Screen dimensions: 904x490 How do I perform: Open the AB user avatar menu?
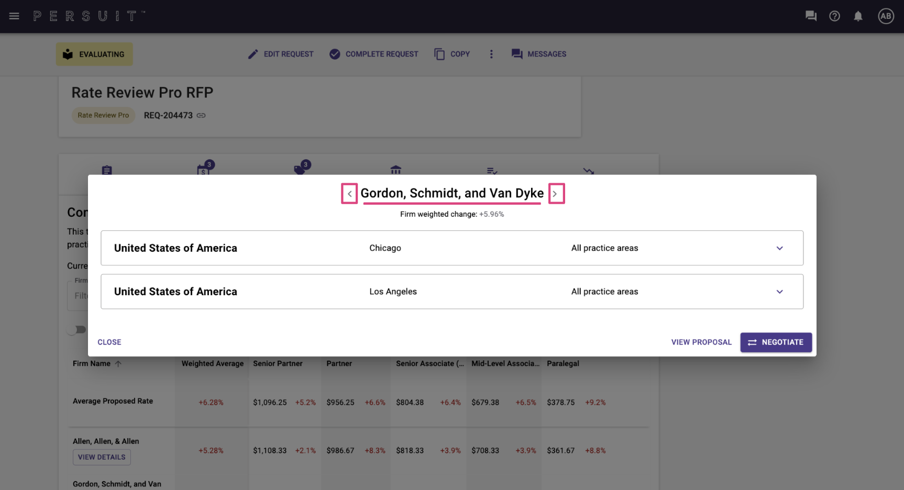tap(886, 16)
